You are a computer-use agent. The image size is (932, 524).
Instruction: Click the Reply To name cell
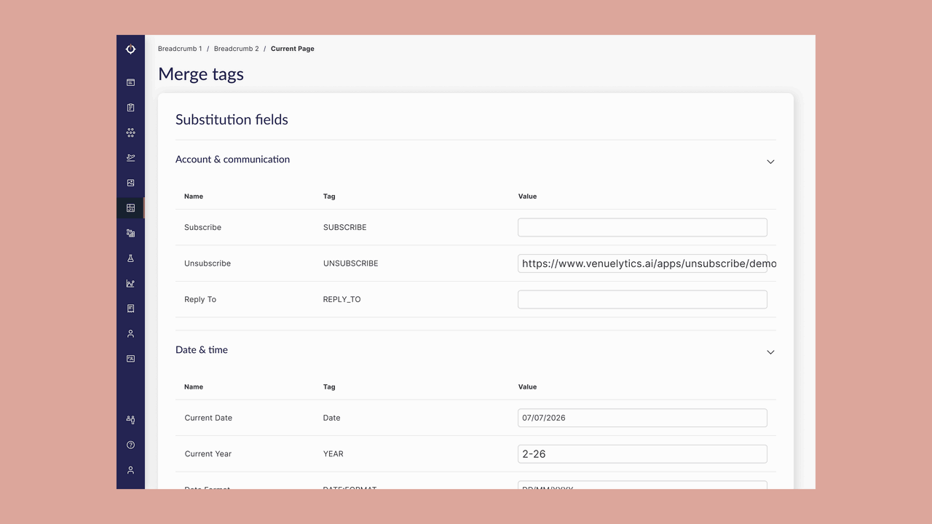(200, 299)
